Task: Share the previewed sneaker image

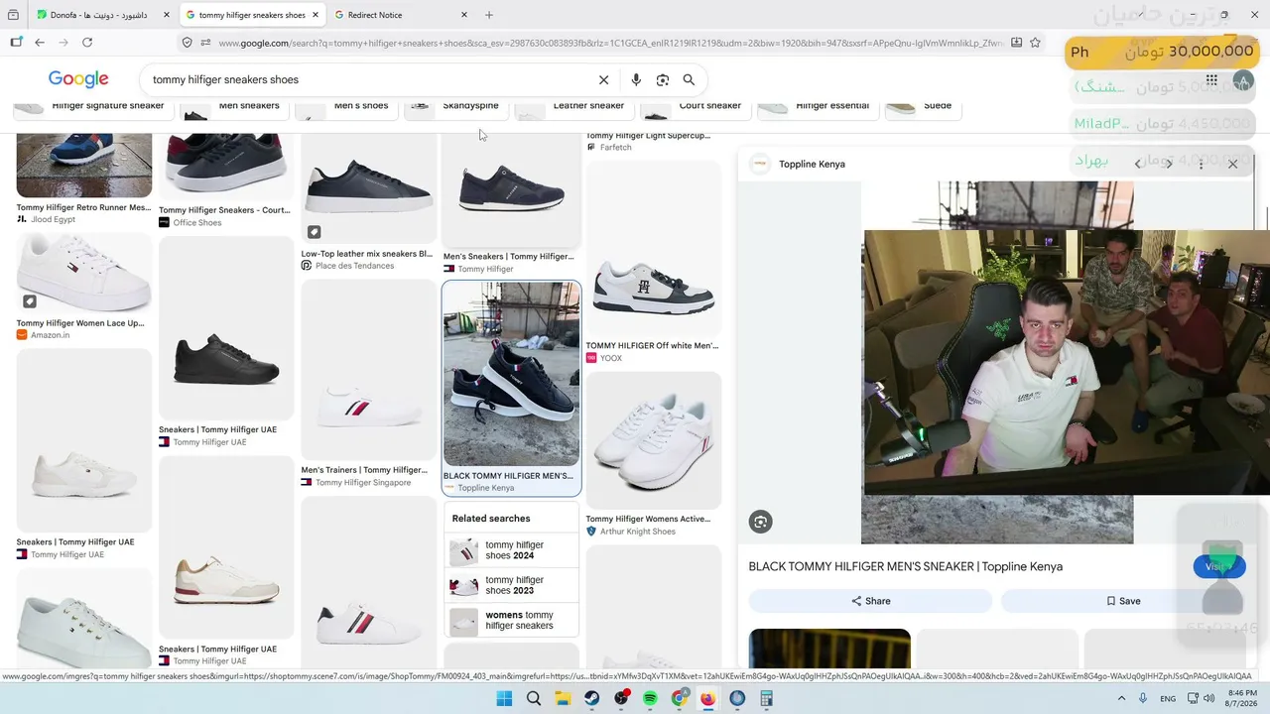Action: [x=870, y=601]
